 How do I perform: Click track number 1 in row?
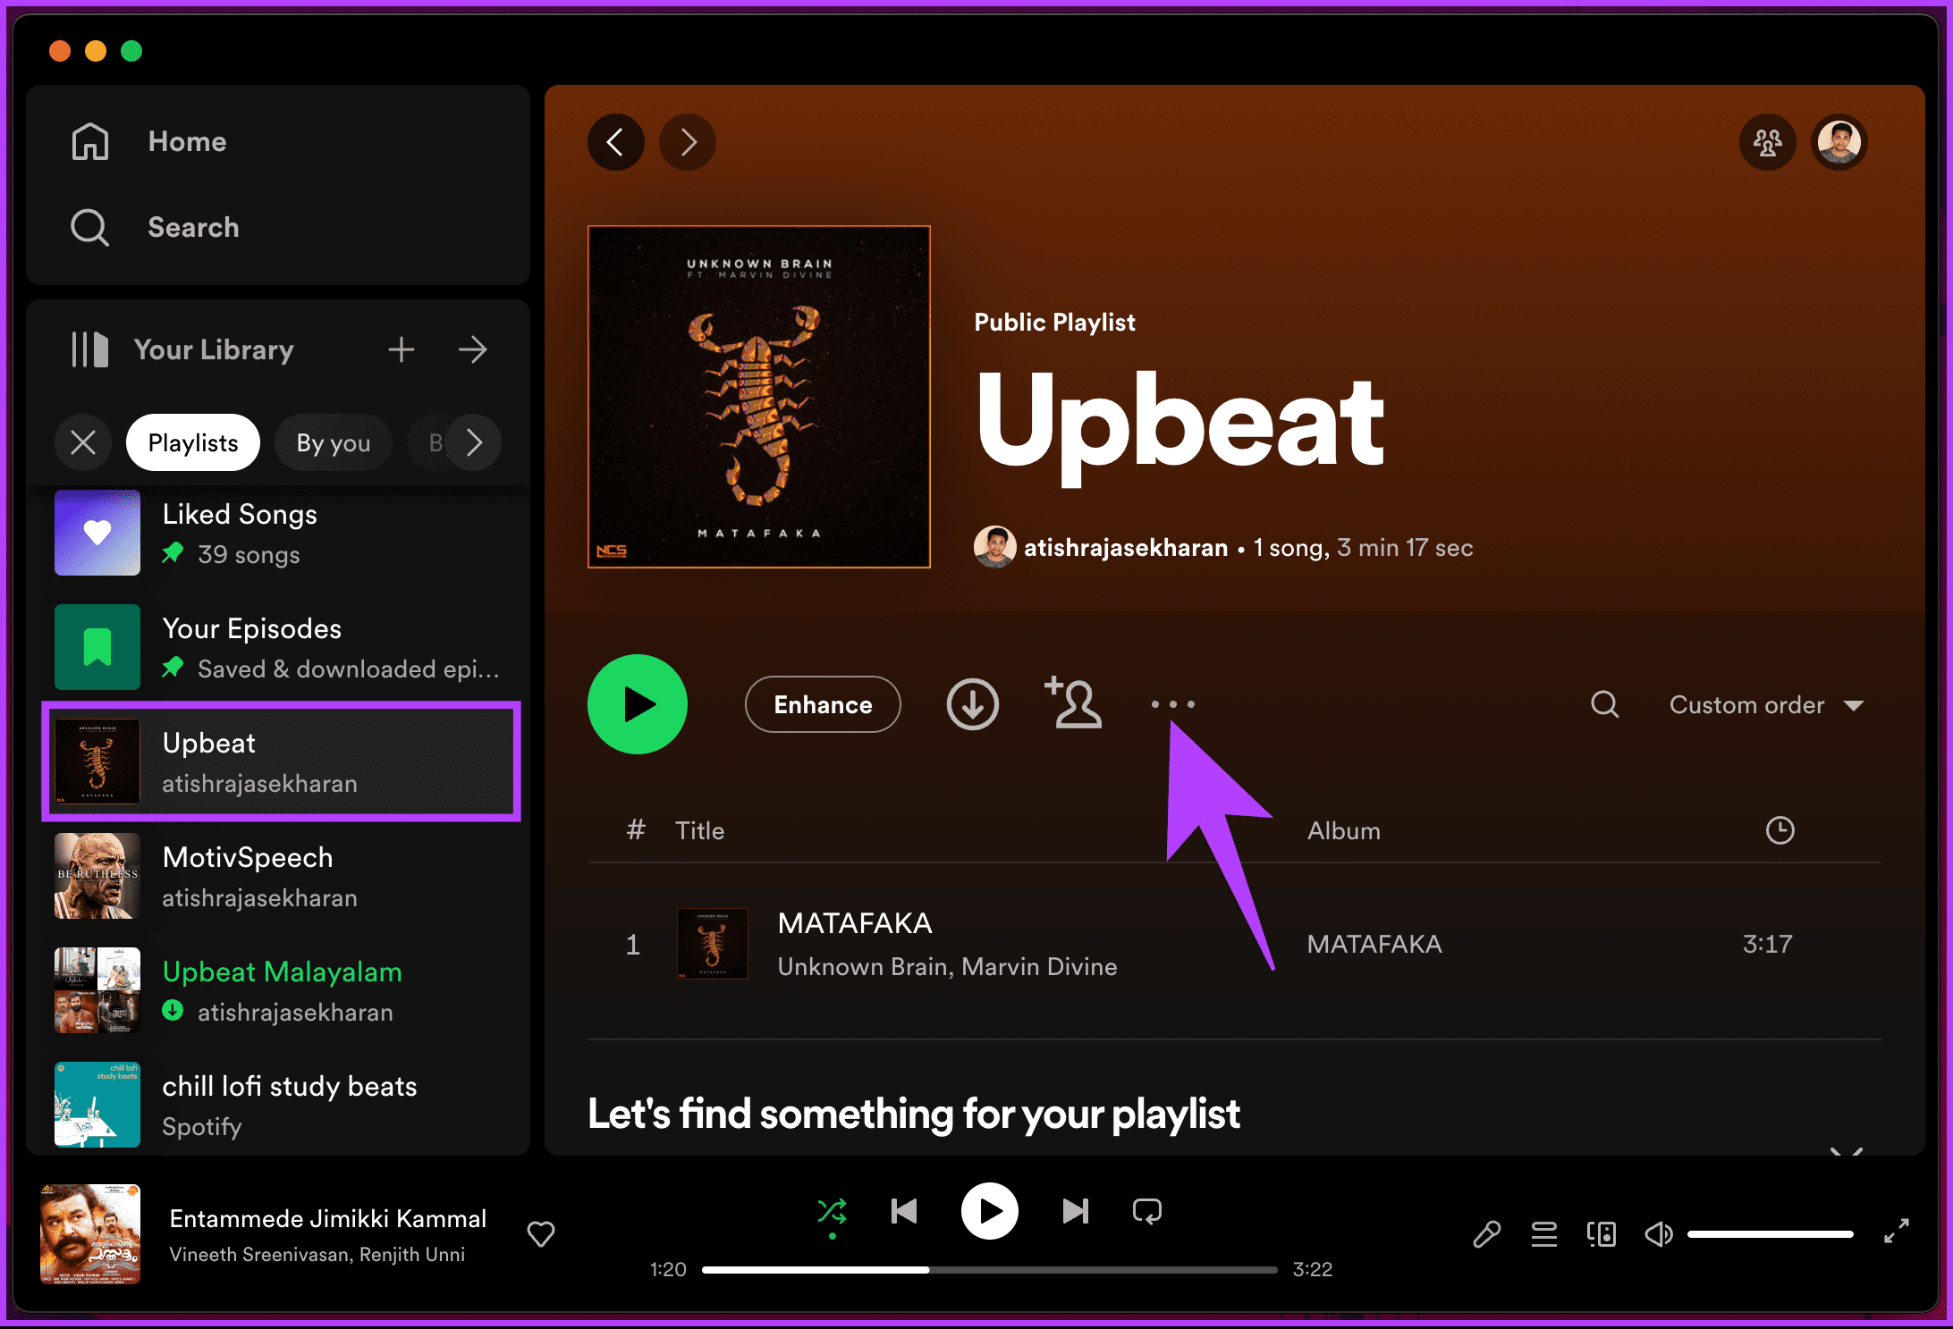point(633,945)
